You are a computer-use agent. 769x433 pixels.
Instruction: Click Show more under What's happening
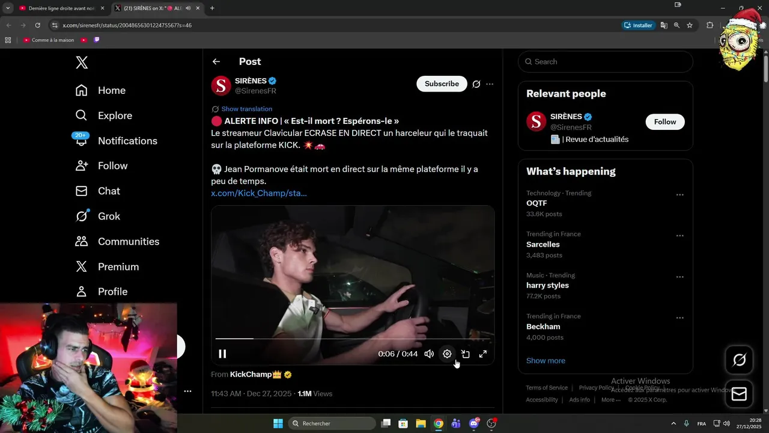[546, 361]
